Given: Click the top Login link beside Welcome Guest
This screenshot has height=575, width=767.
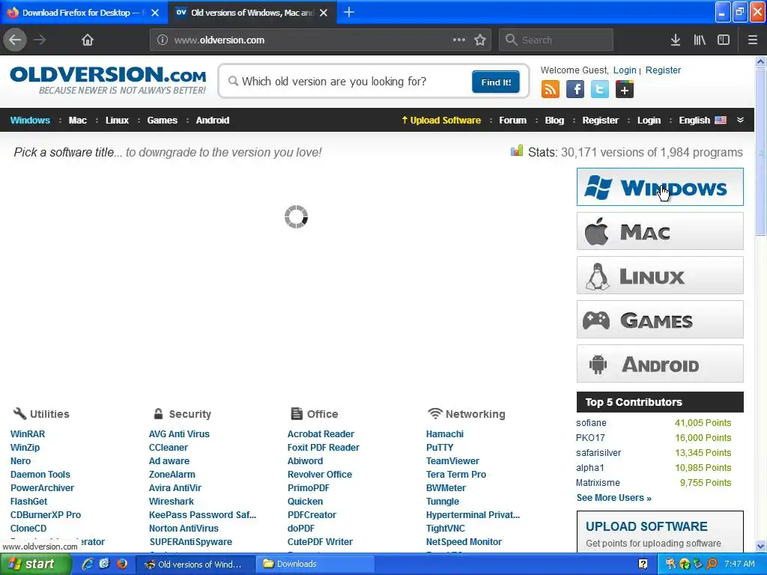Looking at the screenshot, I should click(625, 70).
